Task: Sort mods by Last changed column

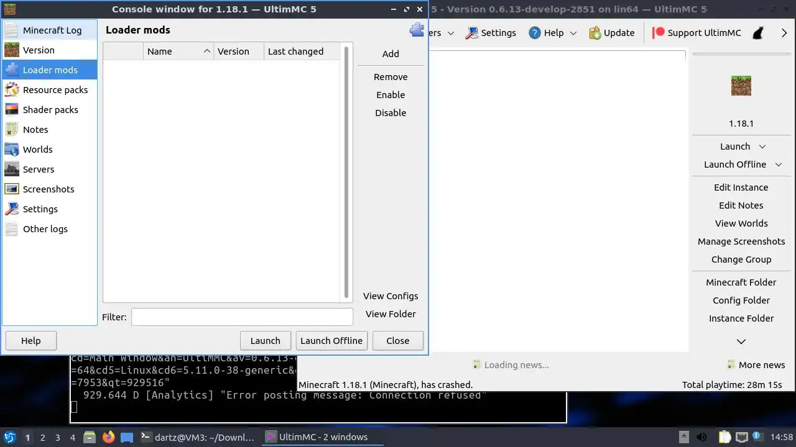Action: click(302, 52)
